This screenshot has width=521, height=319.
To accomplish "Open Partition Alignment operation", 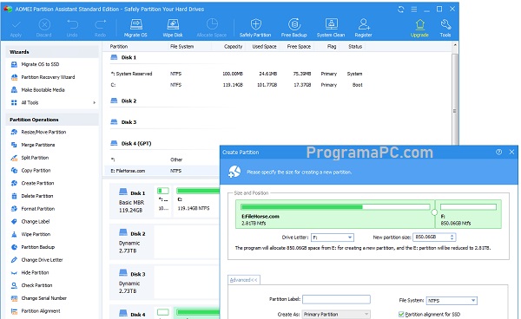I will coord(41,311).
